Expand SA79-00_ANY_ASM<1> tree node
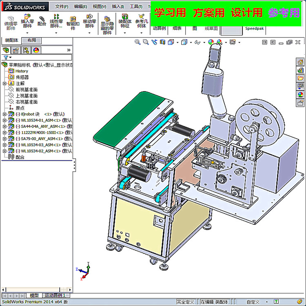306x306 pixels. pyautogui.click(x=4, y=139)
